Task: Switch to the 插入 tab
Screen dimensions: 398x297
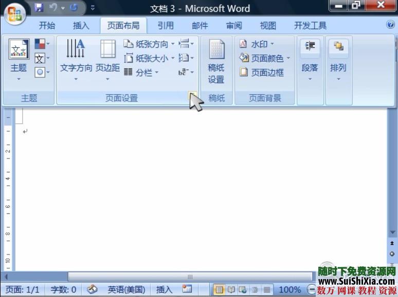Action: pyautogui.click(x=81, y=26)
